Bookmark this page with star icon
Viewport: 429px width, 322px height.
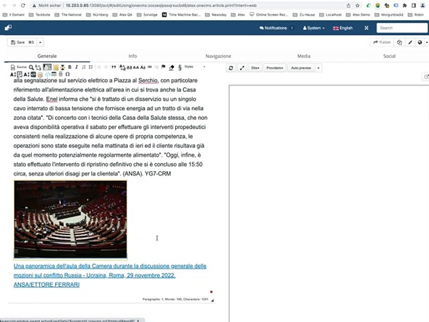[357, 5]
